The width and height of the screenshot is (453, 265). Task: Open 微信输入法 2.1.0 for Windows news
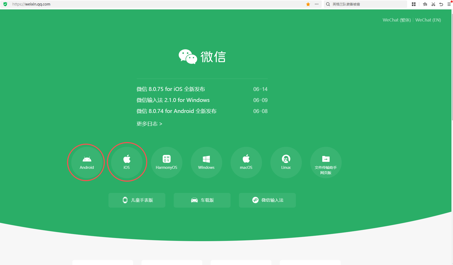click(x=173, y=100)
